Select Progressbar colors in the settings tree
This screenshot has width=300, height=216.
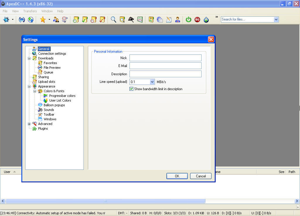coord(62,96)
